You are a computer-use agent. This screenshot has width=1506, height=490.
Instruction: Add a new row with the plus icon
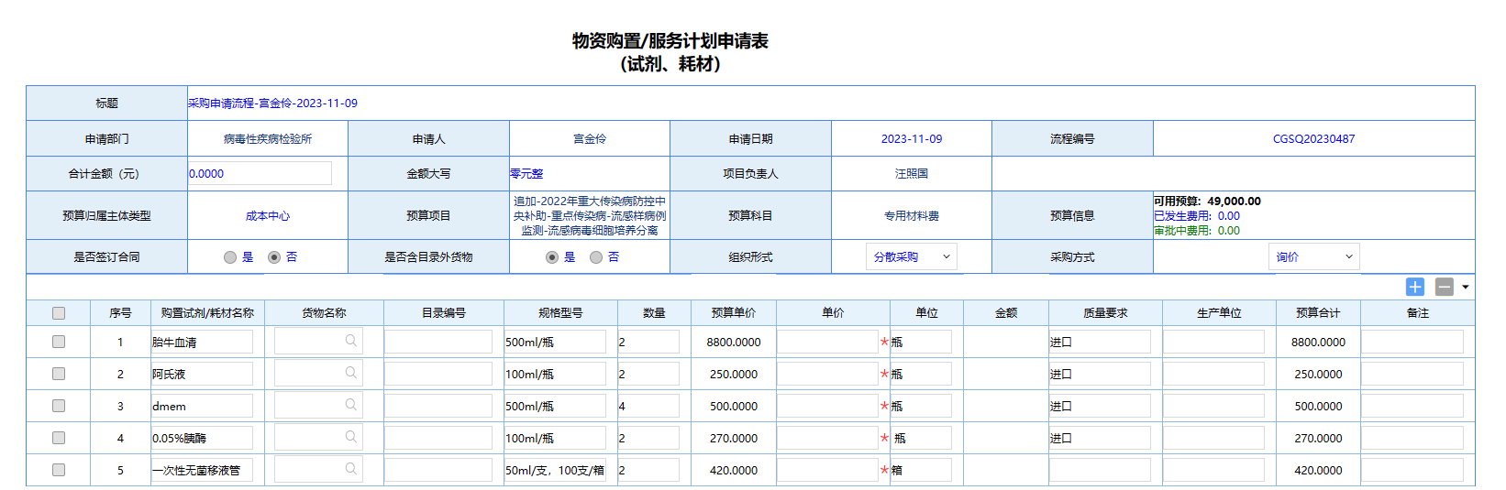1415,287
